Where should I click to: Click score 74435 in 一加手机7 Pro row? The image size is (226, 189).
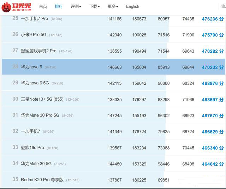[x=188, y=19]
